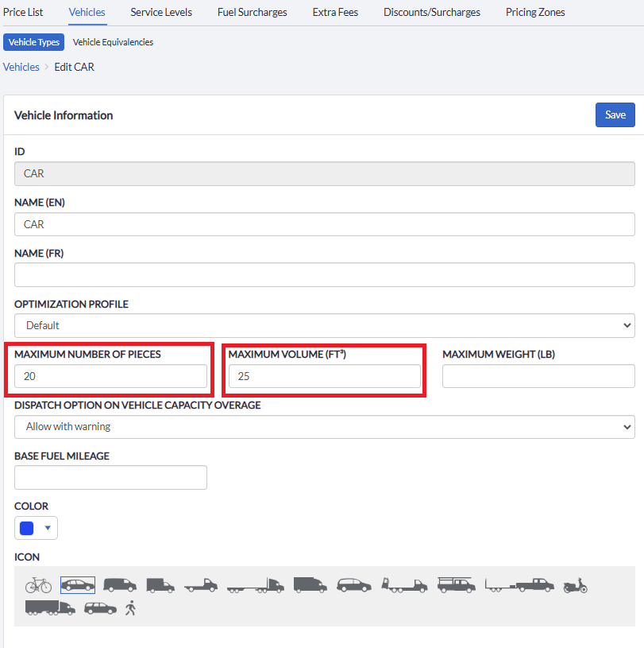The height and width of the screenshot is (648, 644).
Task: Switch to the Vehicle Equivalencies tab
Action: 112,41
